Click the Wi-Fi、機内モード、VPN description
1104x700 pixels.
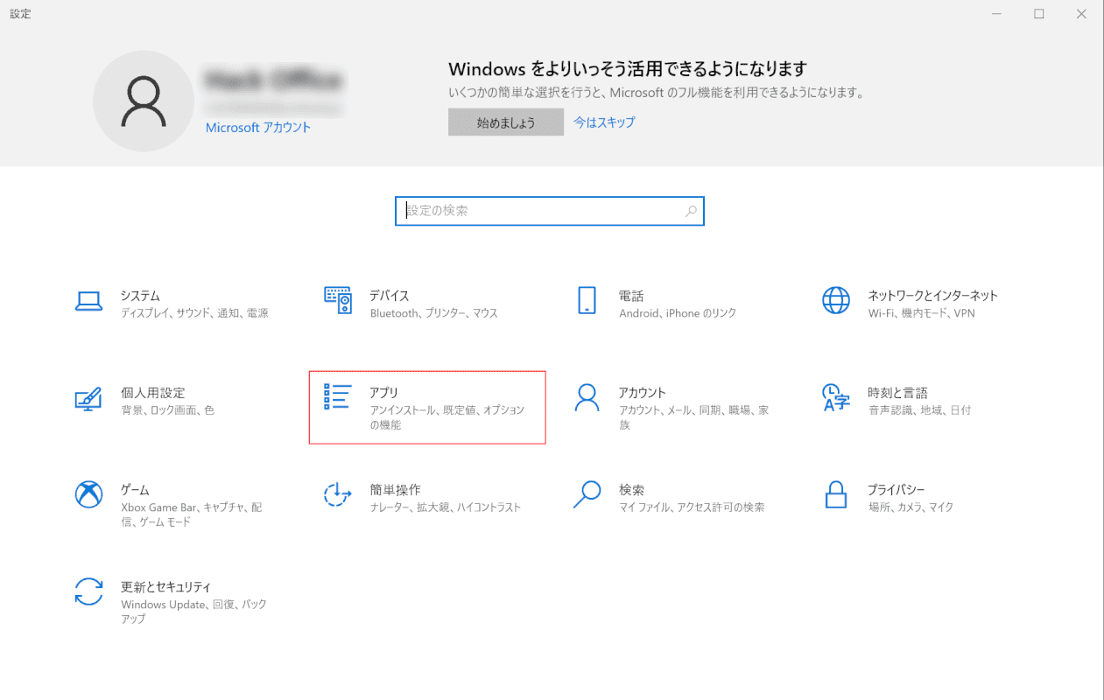922,313
